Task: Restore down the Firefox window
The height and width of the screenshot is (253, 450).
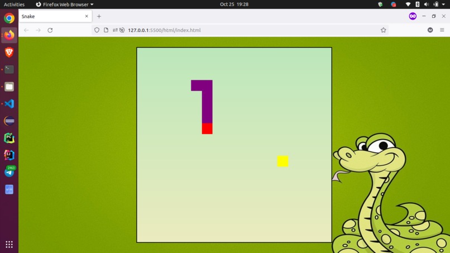Action: [x=434, y=16]
